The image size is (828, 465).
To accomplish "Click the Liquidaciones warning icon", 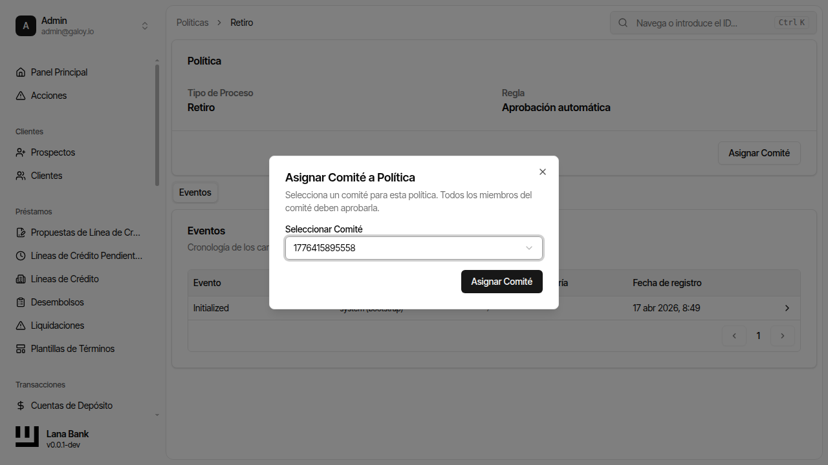I will [21, 325].
